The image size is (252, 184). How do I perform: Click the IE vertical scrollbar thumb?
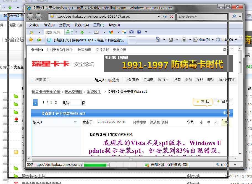(x=240, y=62)
